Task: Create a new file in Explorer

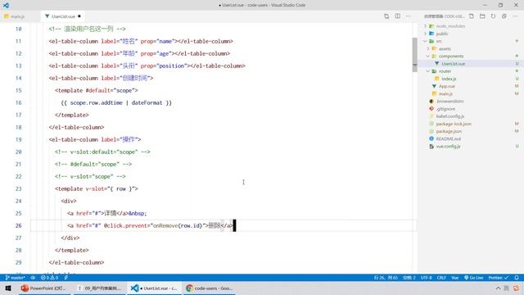Action: [472, 16]
